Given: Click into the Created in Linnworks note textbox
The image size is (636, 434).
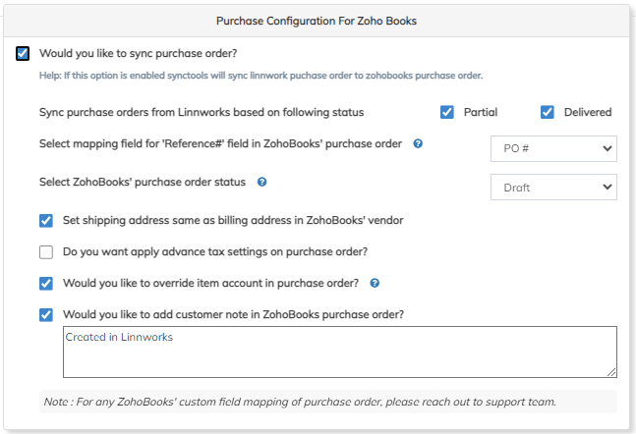Looking at the screenshot, I should click(339, 352).
